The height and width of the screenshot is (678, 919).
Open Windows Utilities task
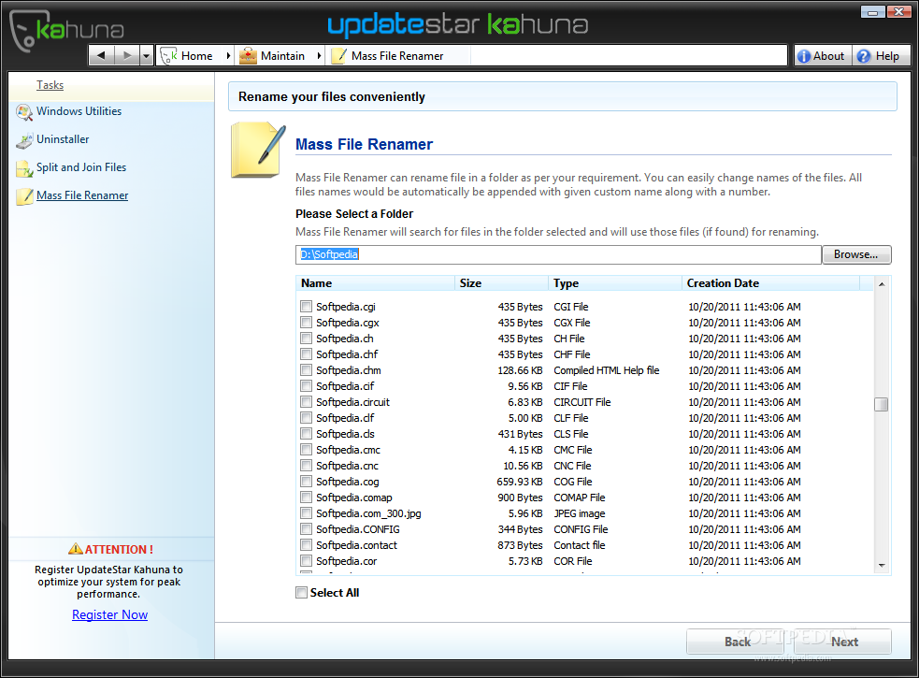click(x=79, y=111)
